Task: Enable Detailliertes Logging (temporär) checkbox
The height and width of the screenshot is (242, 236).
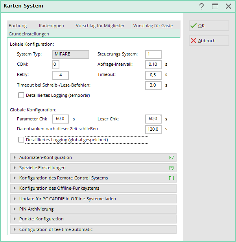Action: (x=21, y=95)
